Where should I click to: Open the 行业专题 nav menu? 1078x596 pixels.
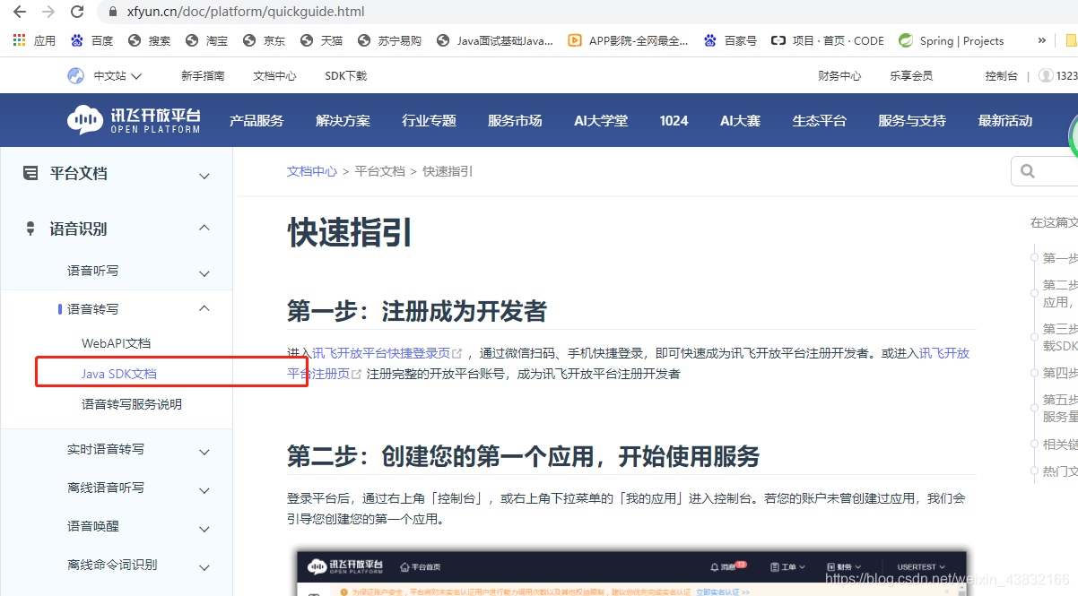[429, 120]
